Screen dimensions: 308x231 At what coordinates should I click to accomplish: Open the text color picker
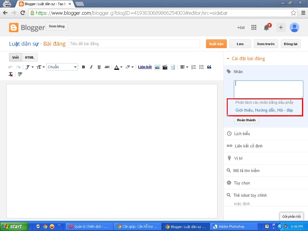pos(118,67)
